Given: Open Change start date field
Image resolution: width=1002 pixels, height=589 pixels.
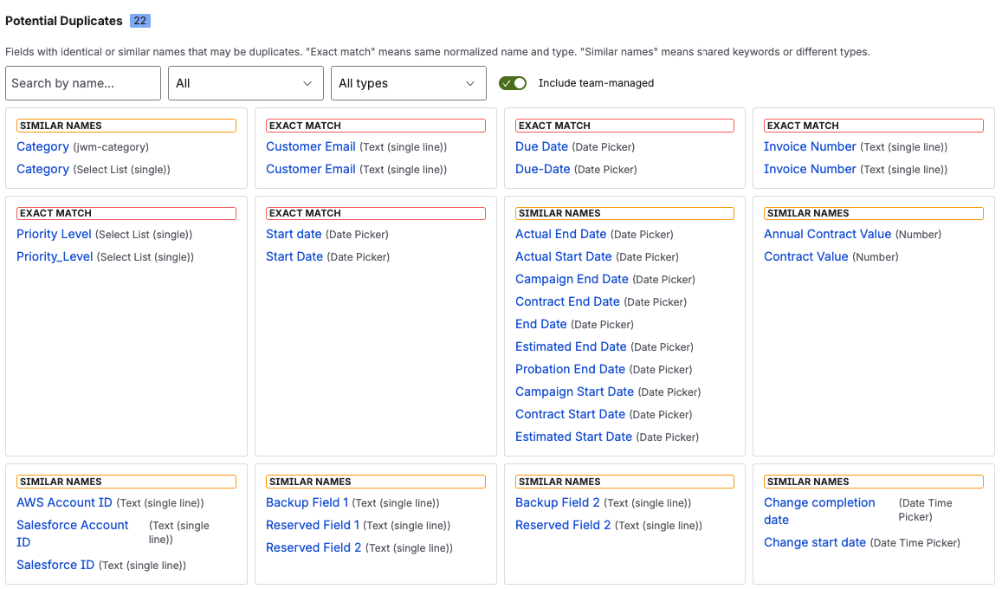Looking at the screenshot, I should point(815,542).
